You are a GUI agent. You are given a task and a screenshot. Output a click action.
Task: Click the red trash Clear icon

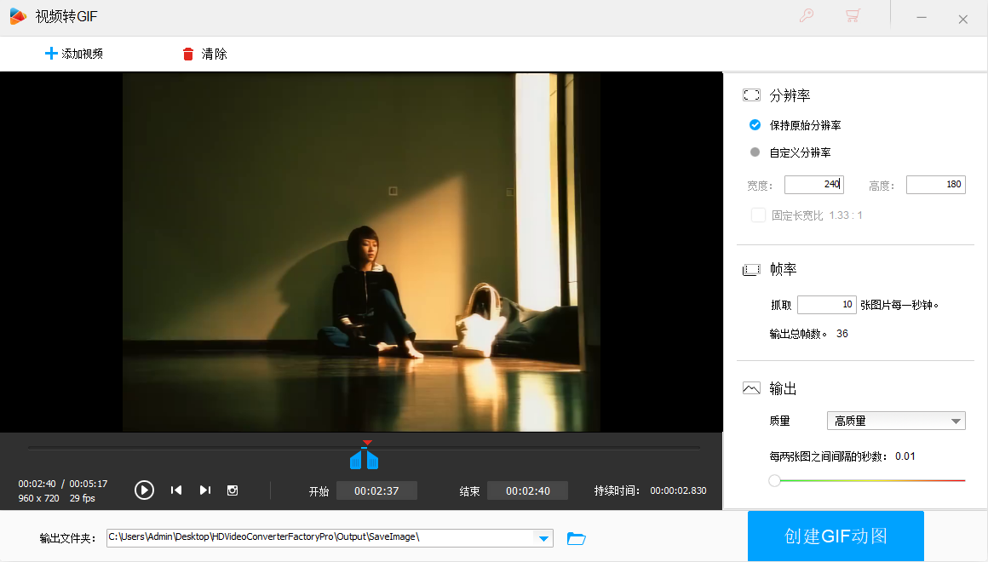pyautogui.click(x=188, y=54)
